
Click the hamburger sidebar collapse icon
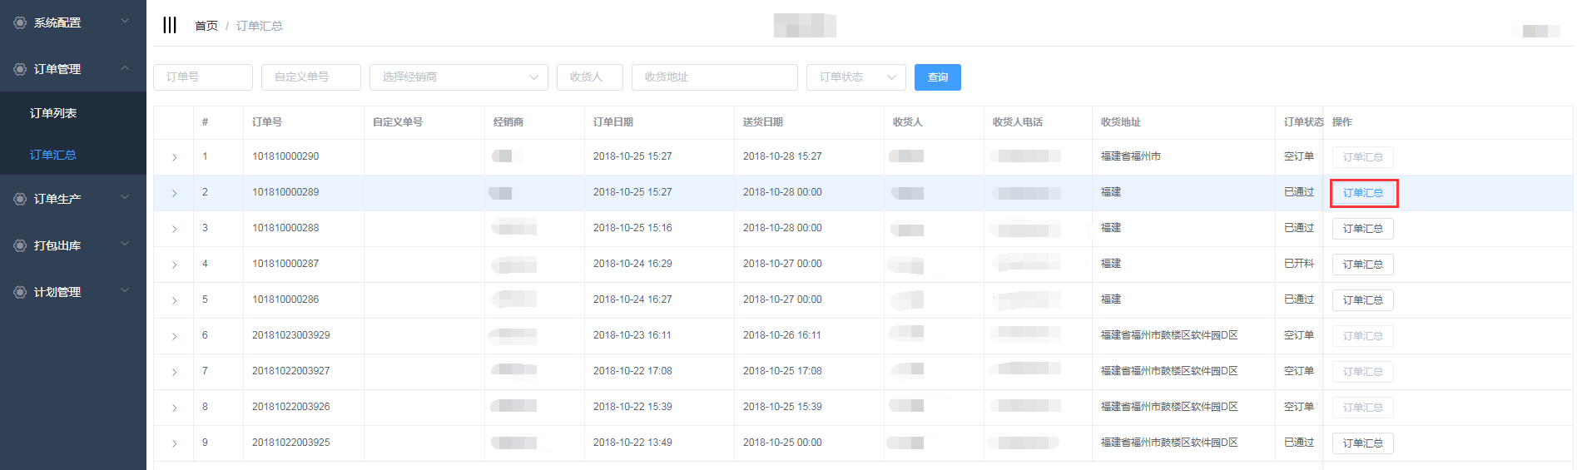tap(170, 25)
